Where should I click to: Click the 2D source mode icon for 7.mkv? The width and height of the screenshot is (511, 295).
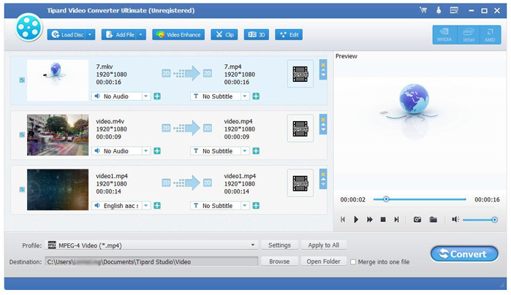166,74
